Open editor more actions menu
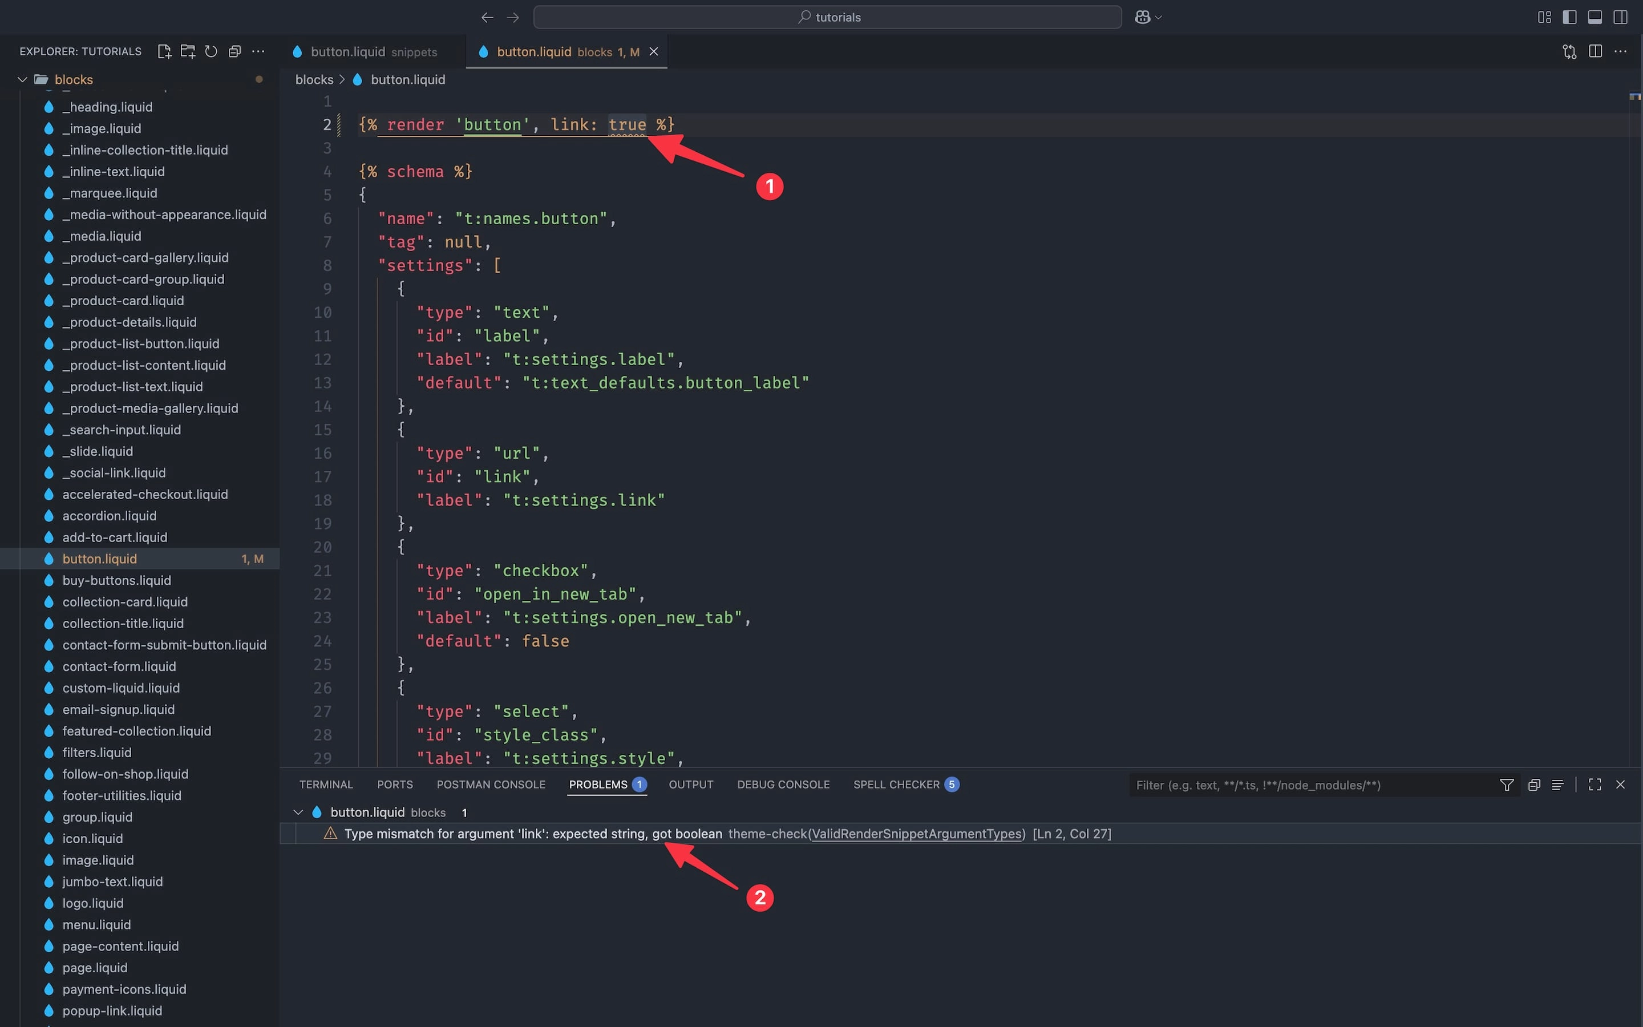1643x1027 pixels. click(x=1621, y=51)
